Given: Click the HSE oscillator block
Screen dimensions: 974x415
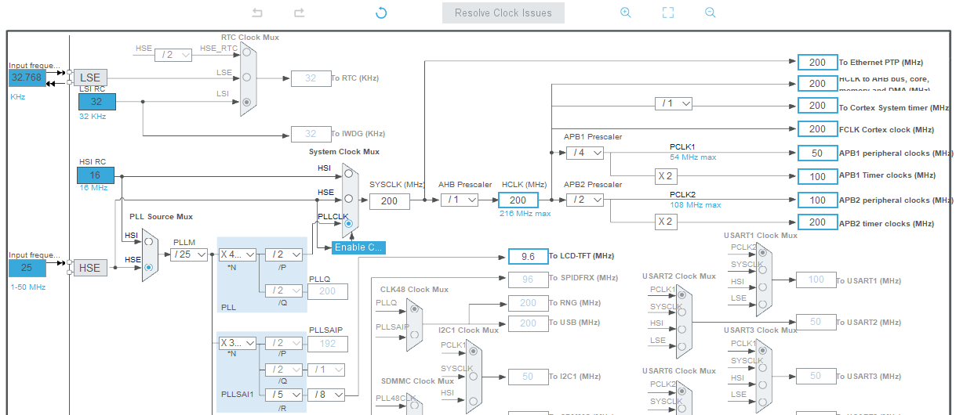Looking at the screenshot, I should click(x=90, y=268).
